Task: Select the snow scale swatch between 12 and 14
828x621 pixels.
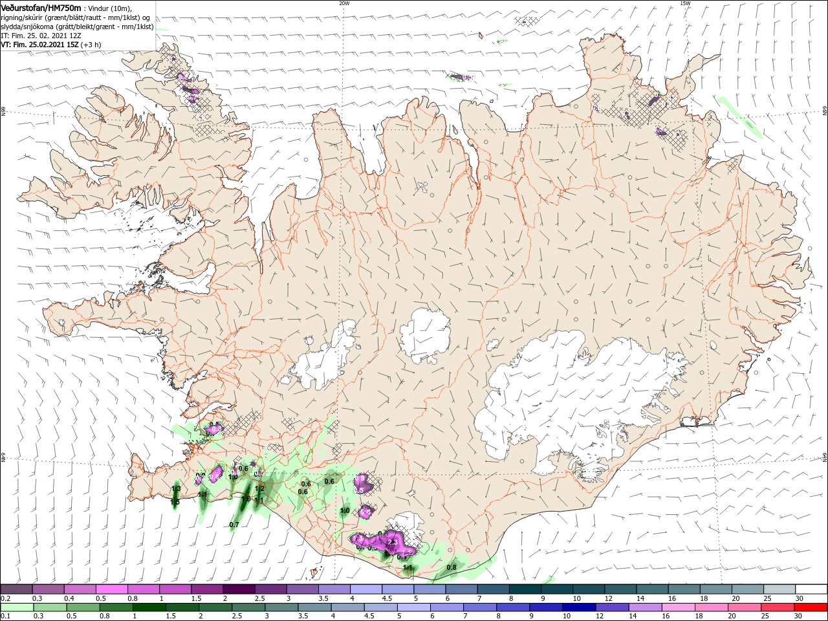Action: 621,589
